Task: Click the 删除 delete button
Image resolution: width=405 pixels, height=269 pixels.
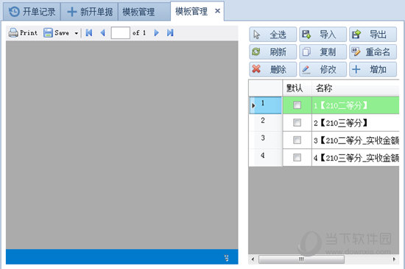Action: pyautogui.click(x=273, y=69)
